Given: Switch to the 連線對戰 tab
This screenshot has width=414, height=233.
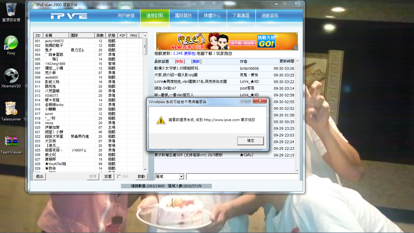Looking at the screenshot, I should 155,16.
